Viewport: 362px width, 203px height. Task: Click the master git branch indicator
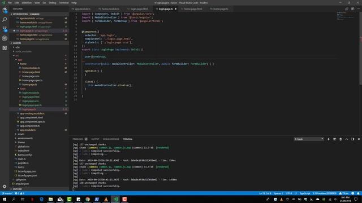[7, 193]
